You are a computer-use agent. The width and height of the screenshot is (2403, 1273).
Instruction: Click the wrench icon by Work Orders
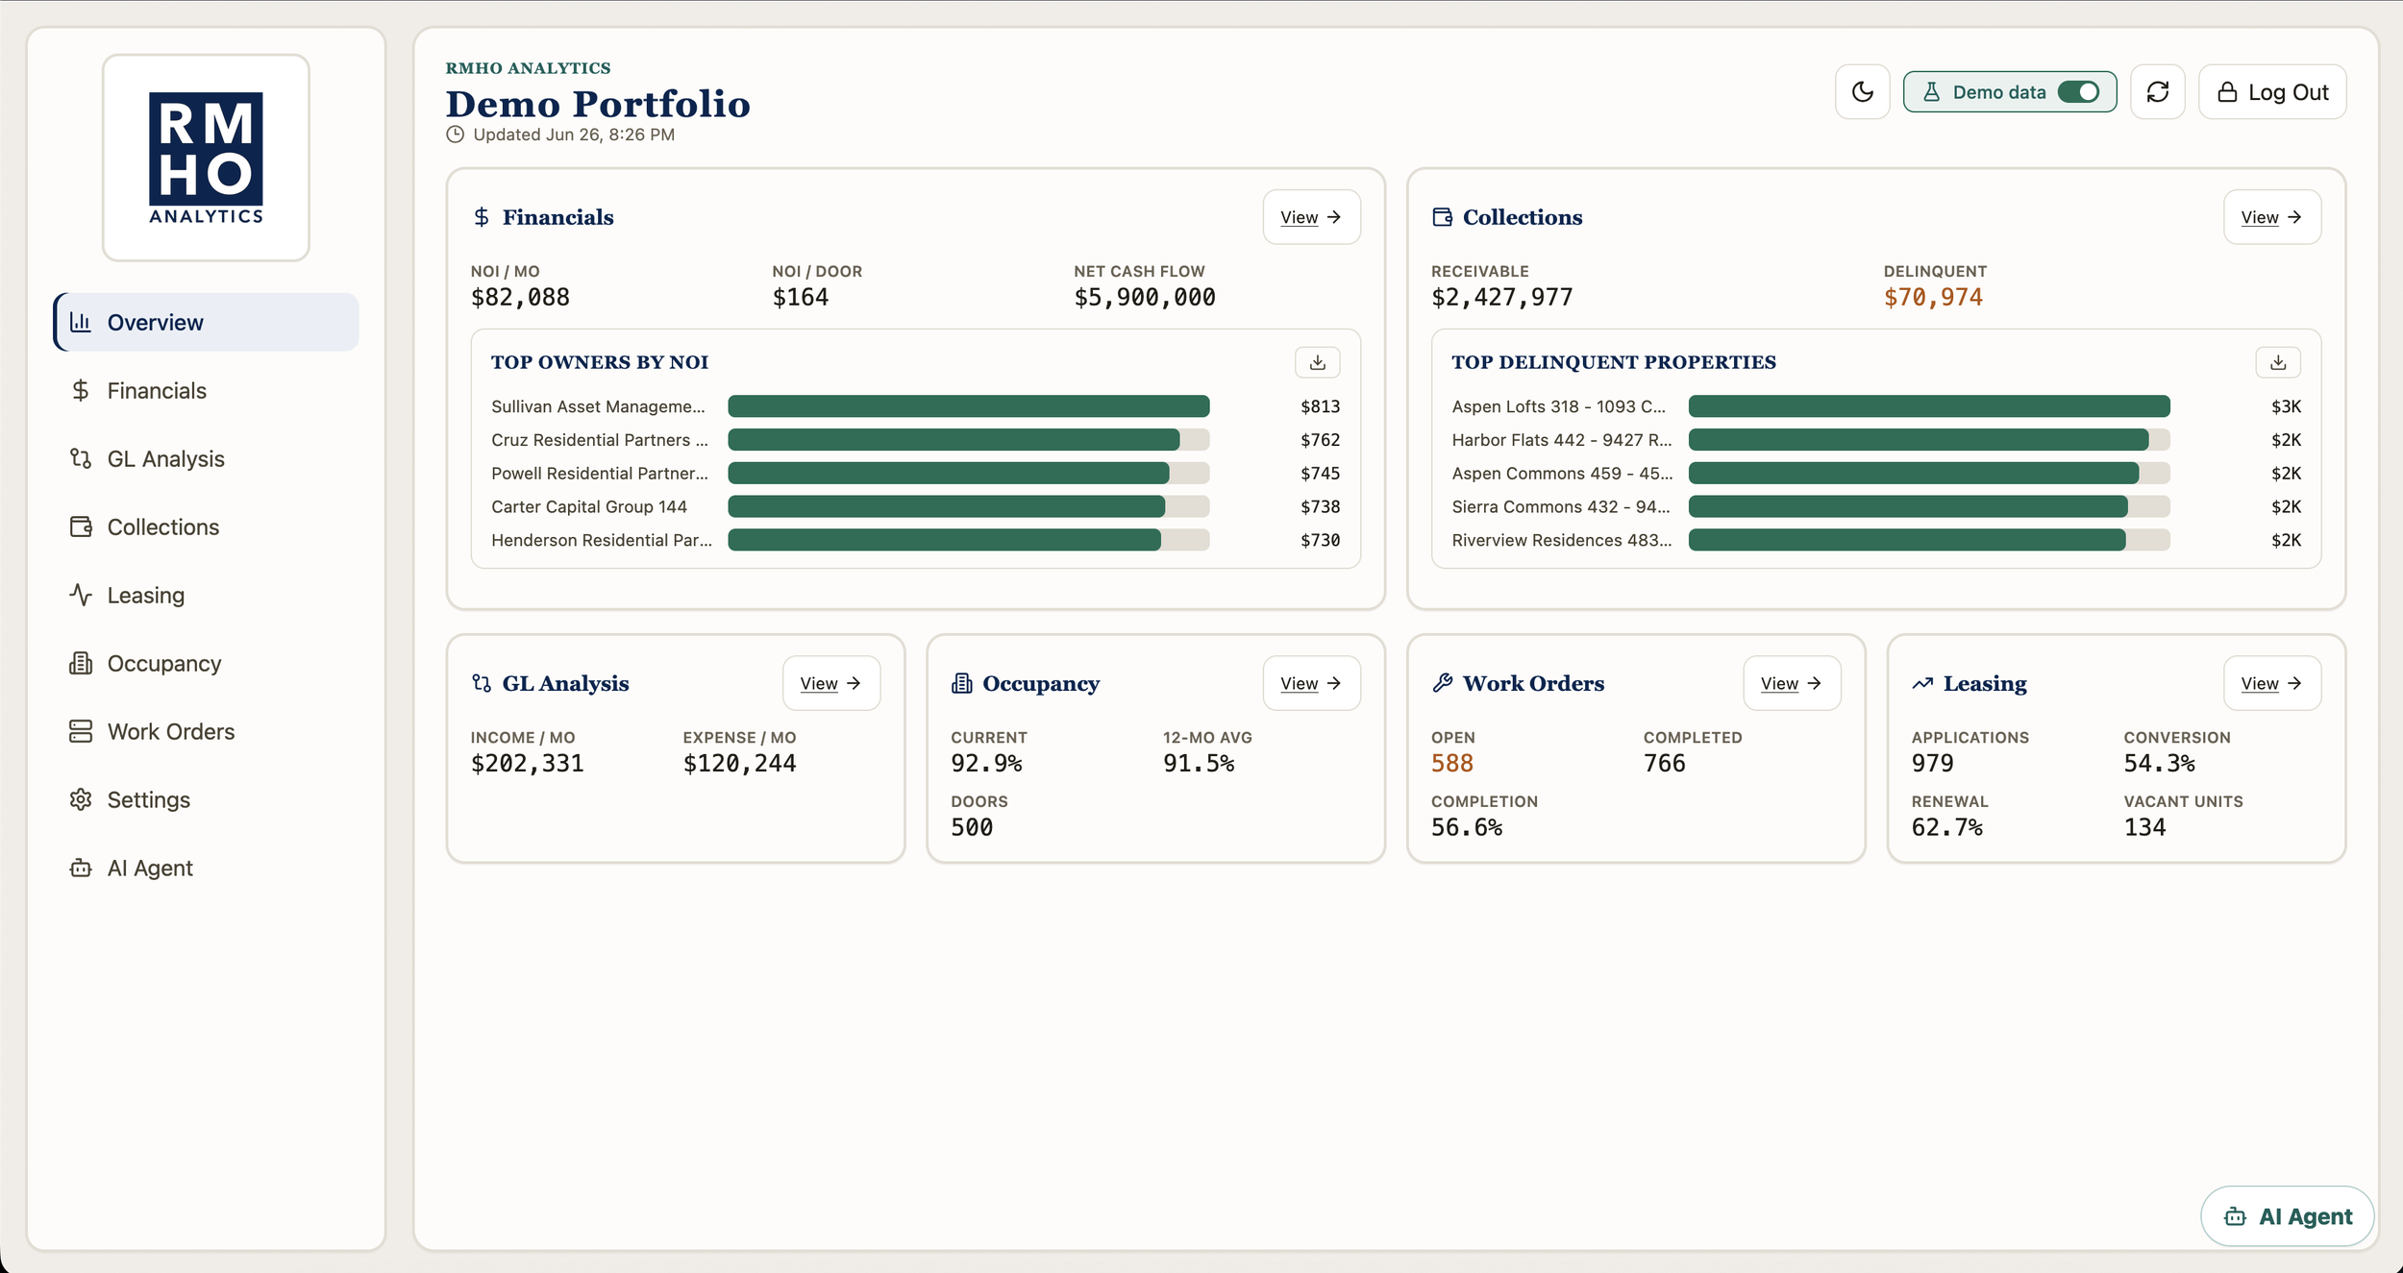1442,683
